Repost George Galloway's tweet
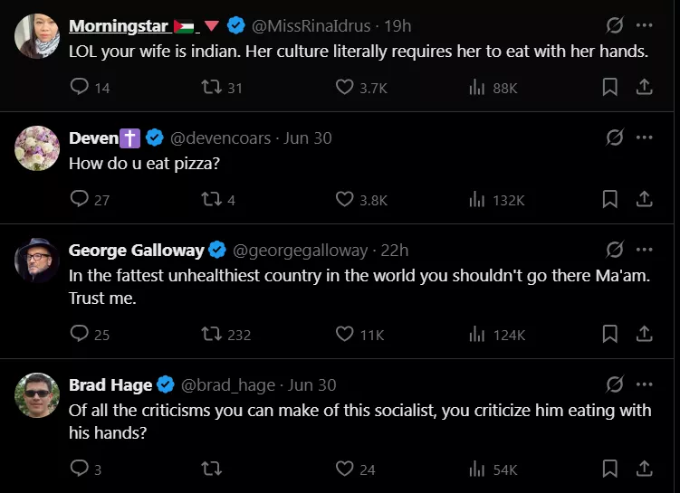680x493 pixels. pos(211,335)
